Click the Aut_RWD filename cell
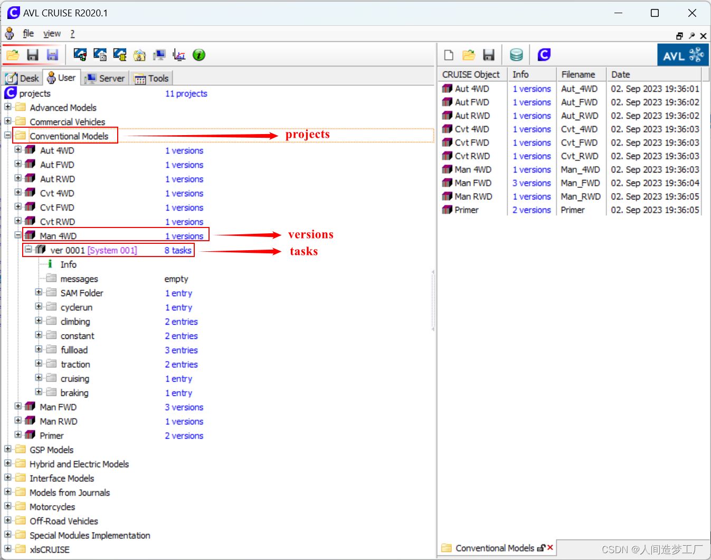The image size is (711, 560). (x=580, y=116)
